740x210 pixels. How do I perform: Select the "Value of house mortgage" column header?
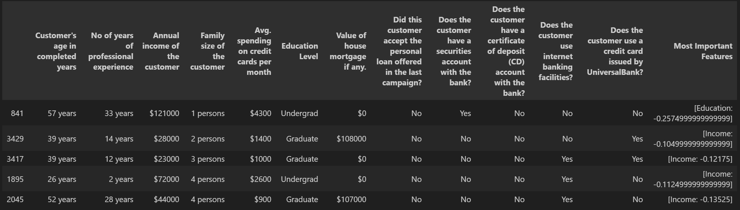[x=348, y=51]
